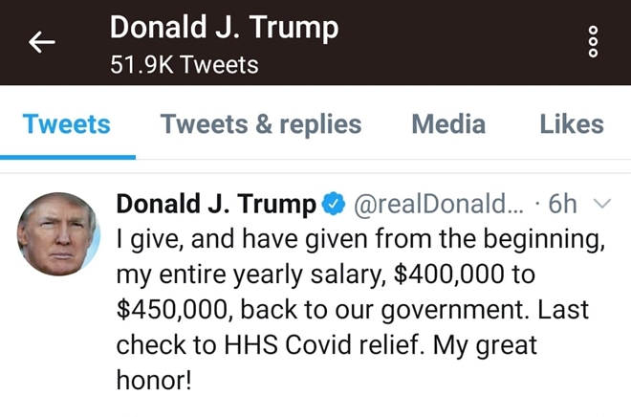Switch to the Tweets tab
This screenshot has height=417, width=631.
pyautogui.click(x=67, y=124)
